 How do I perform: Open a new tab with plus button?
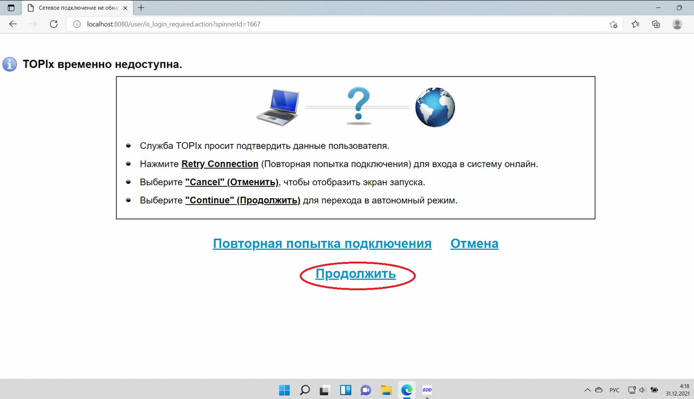141,8
